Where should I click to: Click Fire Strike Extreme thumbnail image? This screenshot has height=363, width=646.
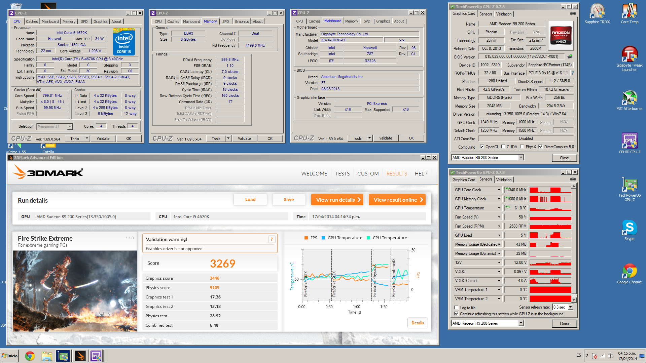point(75,291)
